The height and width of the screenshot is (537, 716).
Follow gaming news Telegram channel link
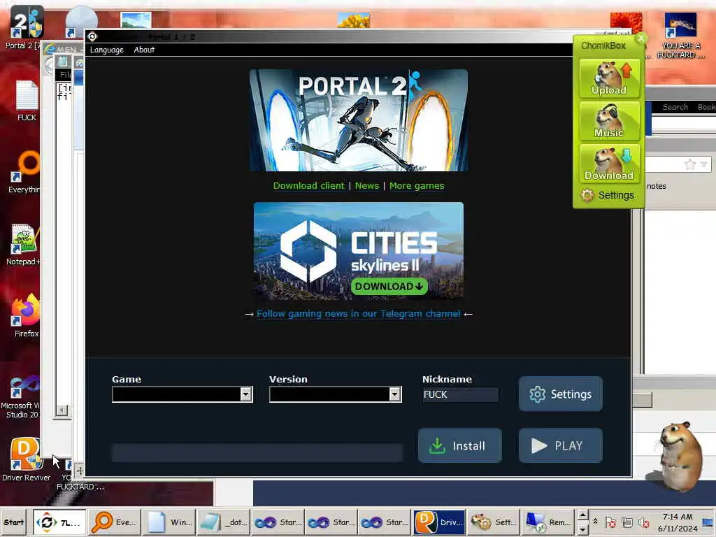[x=359, y=314]
